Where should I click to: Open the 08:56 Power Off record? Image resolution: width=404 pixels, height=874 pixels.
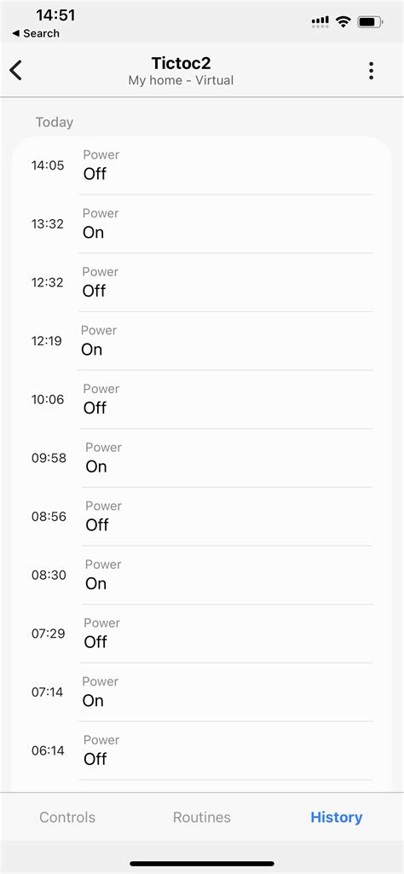(x=202, y=517)
